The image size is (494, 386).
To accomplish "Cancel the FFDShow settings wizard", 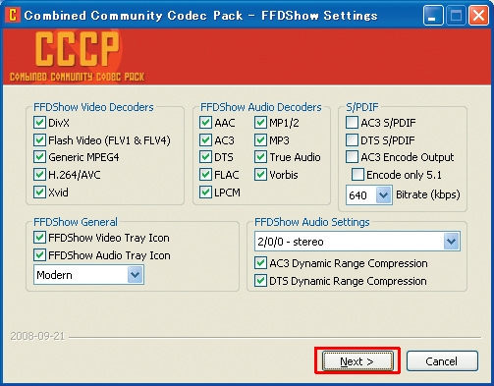I will 442,361.
